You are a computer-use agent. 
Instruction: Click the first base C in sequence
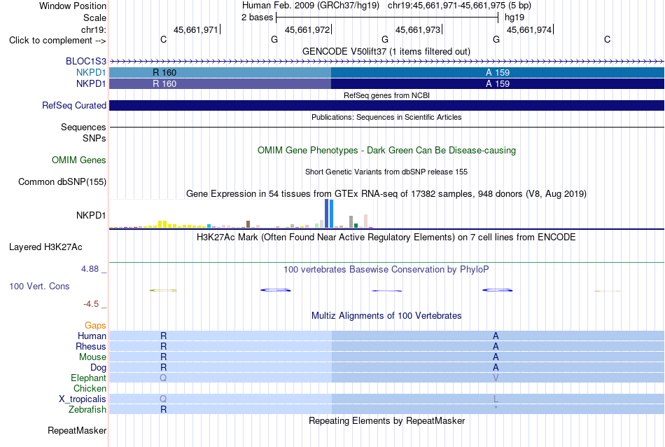coord(163,39)
